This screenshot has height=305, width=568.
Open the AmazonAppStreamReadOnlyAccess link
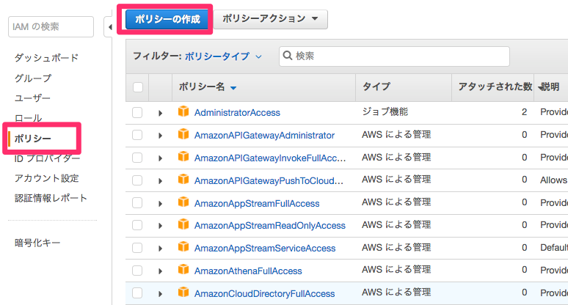pos(270,225)
